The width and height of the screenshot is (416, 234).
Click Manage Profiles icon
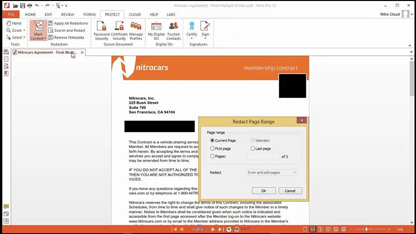(x=136, y=30)
